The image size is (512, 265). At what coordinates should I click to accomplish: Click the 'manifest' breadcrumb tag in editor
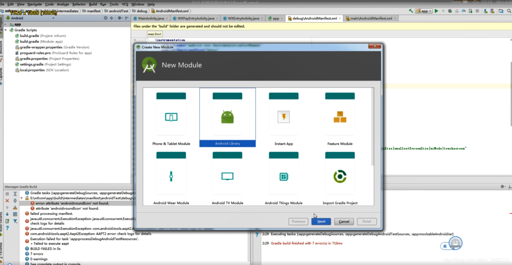tap(155, 34)
